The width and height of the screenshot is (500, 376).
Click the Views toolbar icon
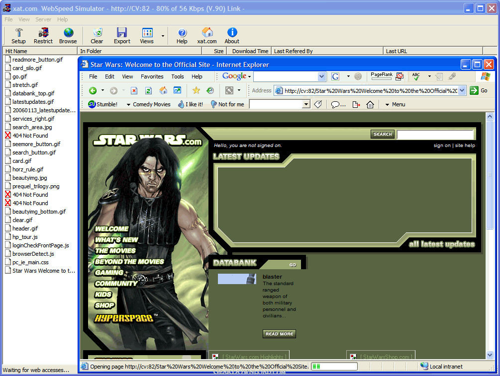tap(147, 36)
